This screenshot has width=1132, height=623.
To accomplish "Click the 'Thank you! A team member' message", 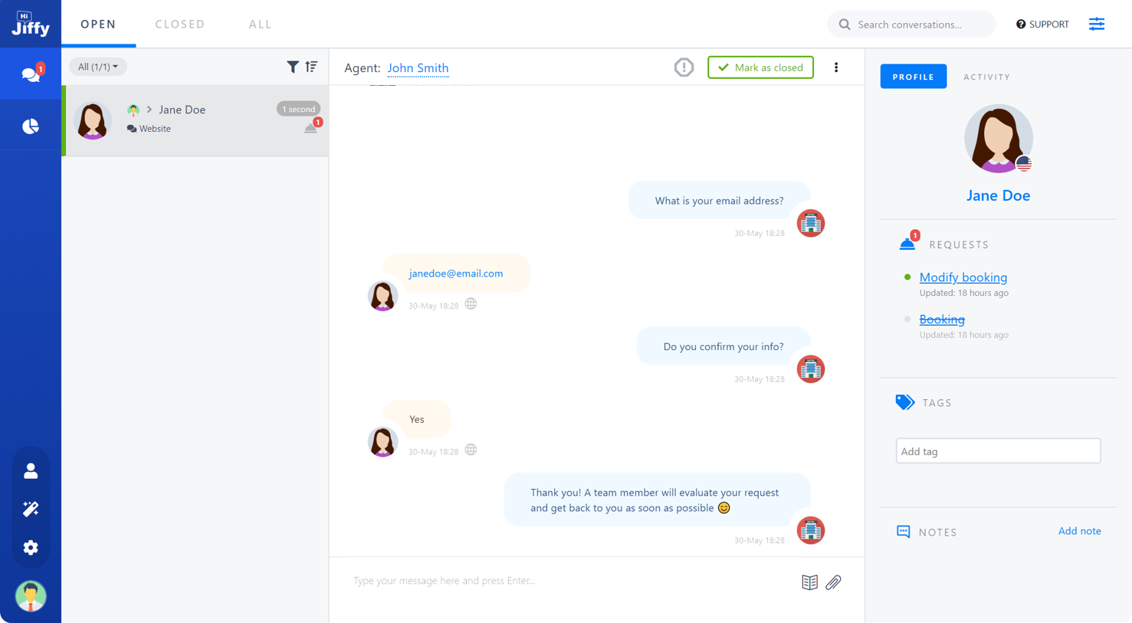I will coord(657,500).
